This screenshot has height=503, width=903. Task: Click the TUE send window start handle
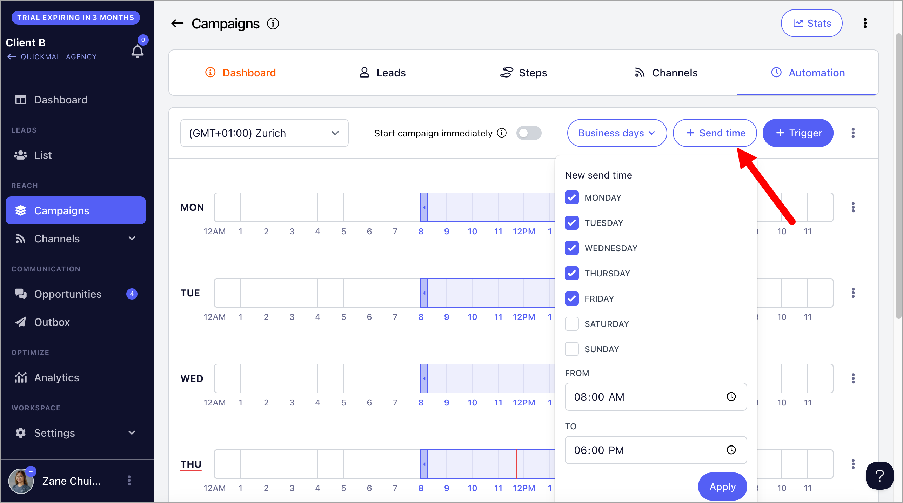(x=424, y=293)
